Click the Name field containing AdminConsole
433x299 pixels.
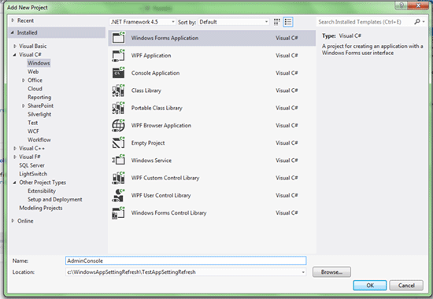coord(186,260)
